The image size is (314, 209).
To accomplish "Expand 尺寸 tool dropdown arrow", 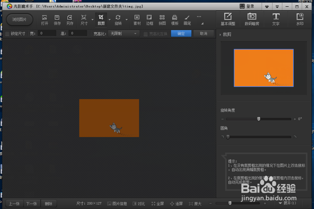I will click(x=93, y=20).
